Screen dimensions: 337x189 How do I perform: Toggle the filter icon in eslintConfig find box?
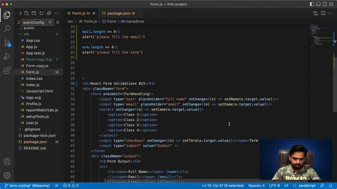pyautogui.click(x=50, y=22)
